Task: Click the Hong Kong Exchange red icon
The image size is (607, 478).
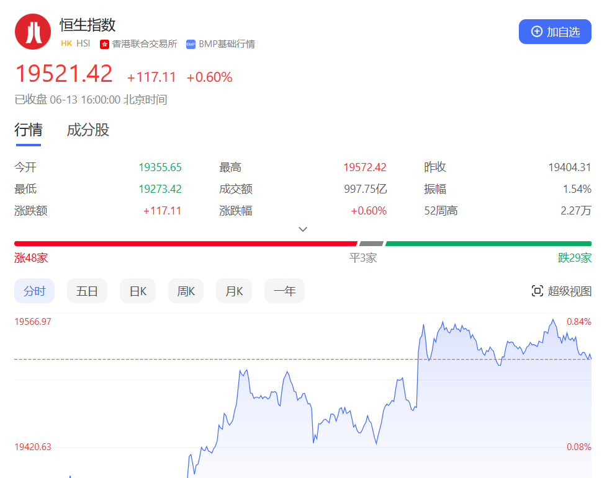Action: [105, 44]
